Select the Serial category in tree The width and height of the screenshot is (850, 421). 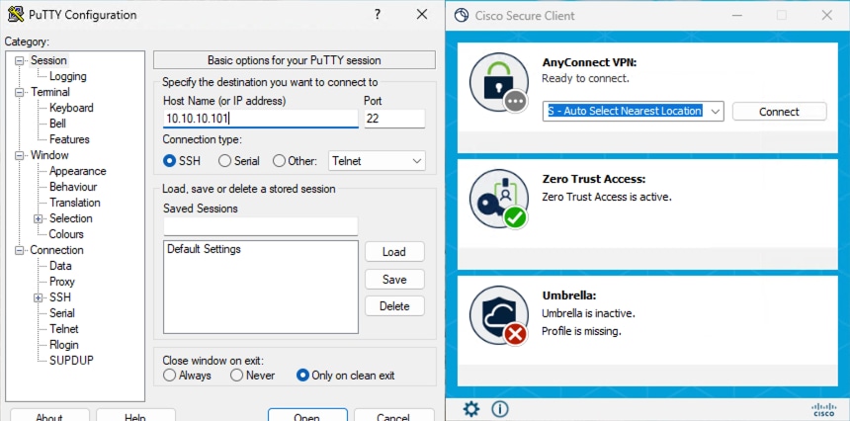62,312
